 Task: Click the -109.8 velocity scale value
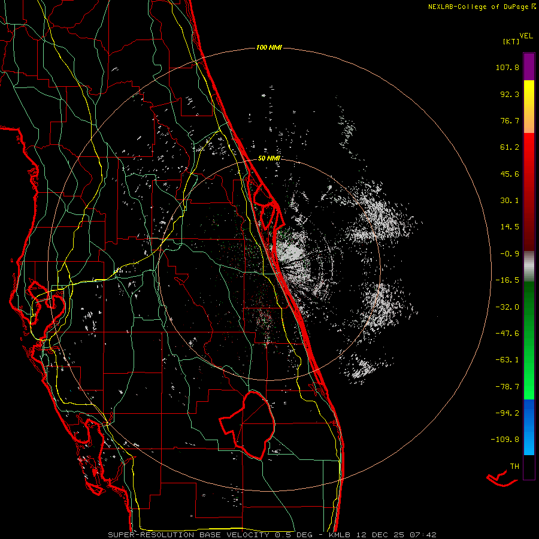[505, 440]
